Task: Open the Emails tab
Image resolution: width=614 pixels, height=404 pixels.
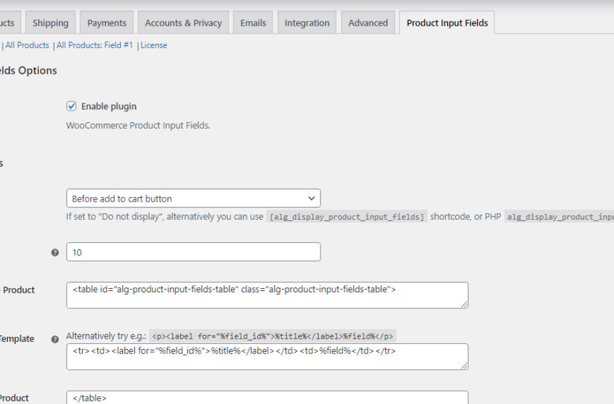Action: [x=253, y=21]
